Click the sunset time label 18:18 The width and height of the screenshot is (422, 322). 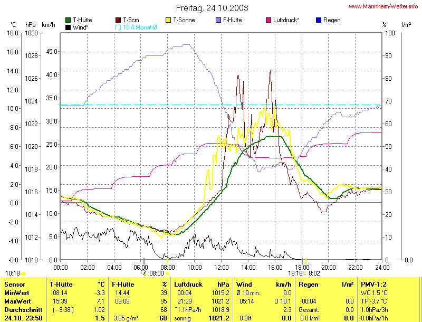click(x=294, y=273)
